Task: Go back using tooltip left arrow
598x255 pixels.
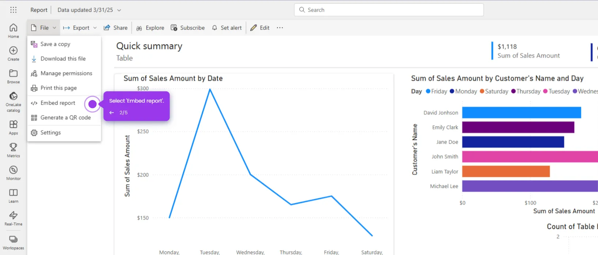Action: (x=112, y=112)
